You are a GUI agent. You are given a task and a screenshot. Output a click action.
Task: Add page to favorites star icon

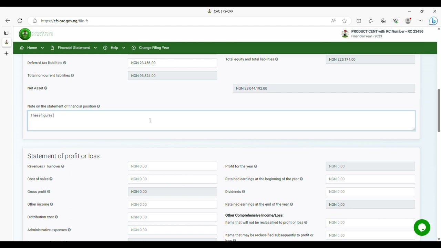click(x=344, y=21)
